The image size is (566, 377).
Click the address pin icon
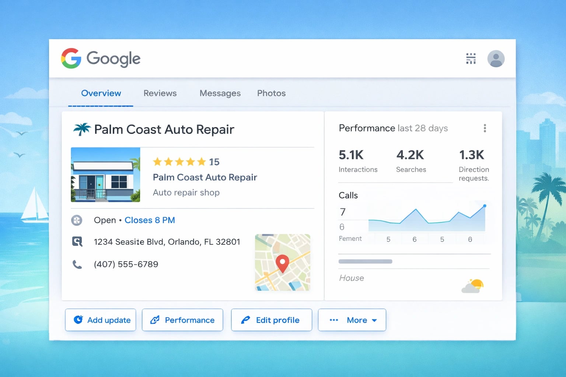point(77,242)
